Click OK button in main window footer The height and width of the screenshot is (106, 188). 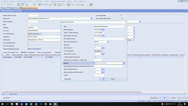click(x=164, y=98)
